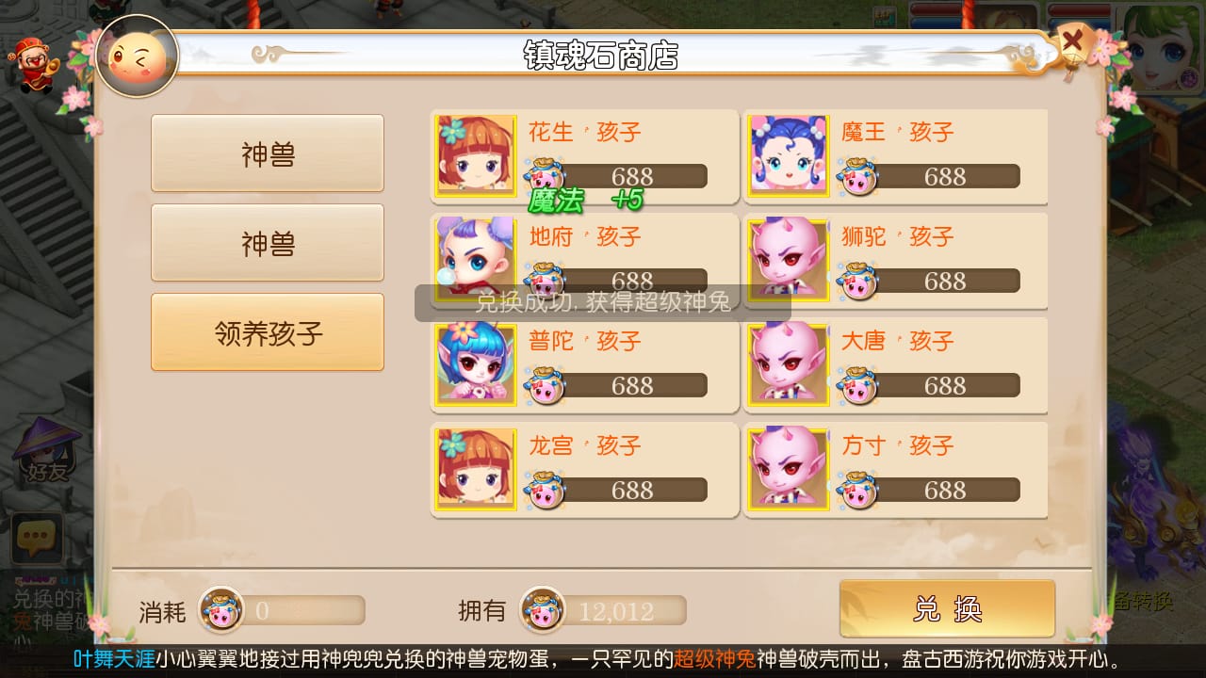Click the 兑换 exchange button

tap(947, 609)
